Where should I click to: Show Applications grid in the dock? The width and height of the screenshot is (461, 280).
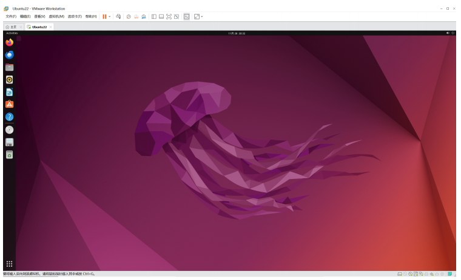(x=10, y=264)
